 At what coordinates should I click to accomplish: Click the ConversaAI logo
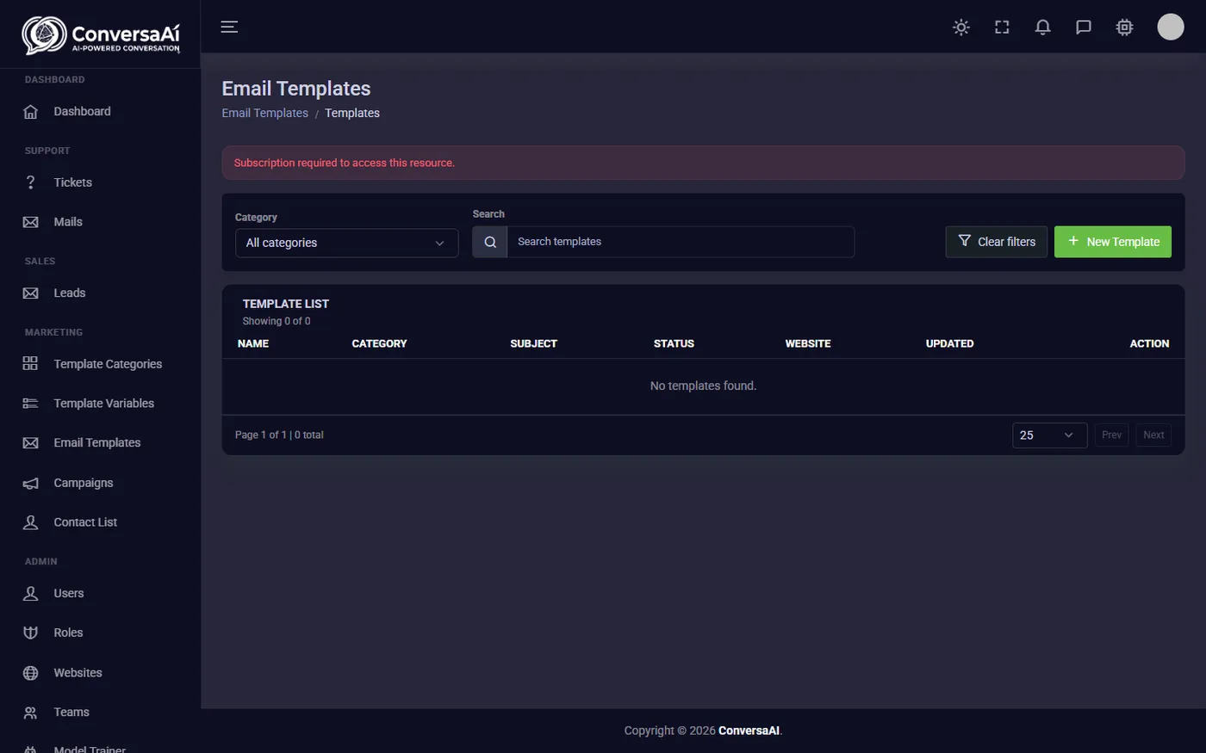click(101, 35)
